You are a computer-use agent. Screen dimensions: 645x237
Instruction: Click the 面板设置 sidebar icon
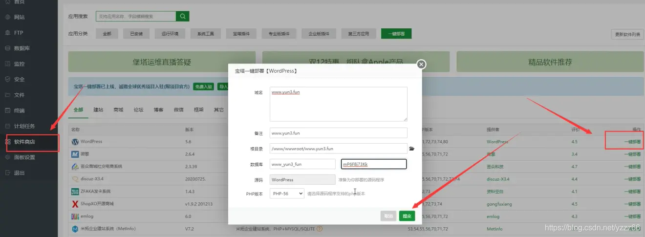[x=7, y=157]
